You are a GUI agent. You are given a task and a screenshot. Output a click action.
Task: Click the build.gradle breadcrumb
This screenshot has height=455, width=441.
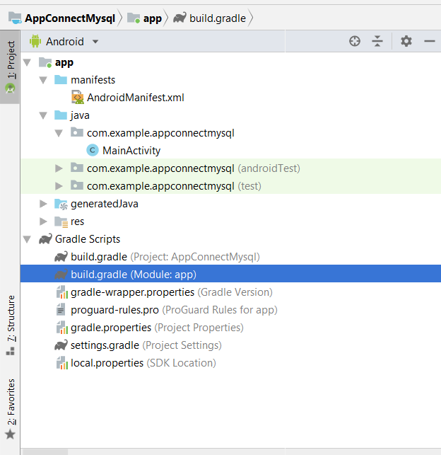pyautogui.click(x=218, y=18)
